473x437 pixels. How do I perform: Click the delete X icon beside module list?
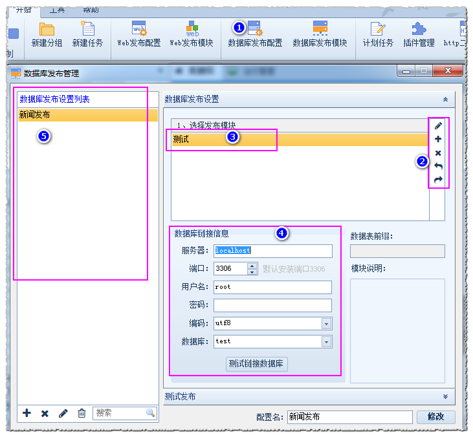point(438,153)
